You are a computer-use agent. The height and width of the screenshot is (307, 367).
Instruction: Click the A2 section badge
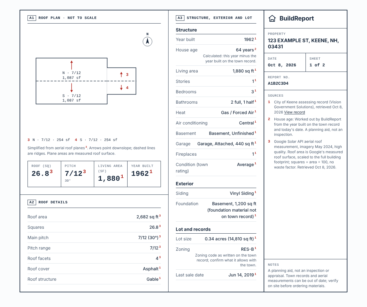32,202
